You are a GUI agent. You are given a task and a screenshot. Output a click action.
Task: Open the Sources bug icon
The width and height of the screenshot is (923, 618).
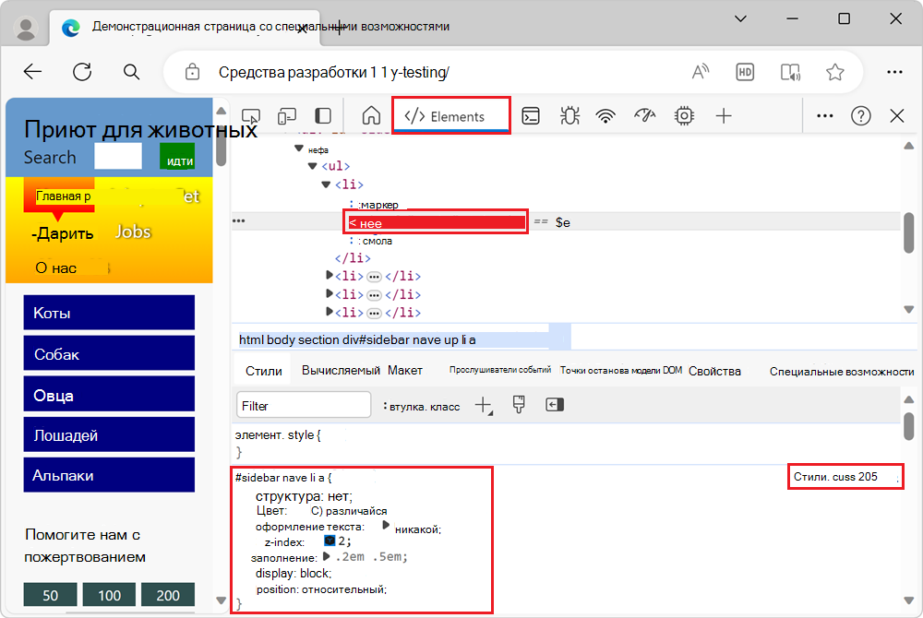pos(569,116)
